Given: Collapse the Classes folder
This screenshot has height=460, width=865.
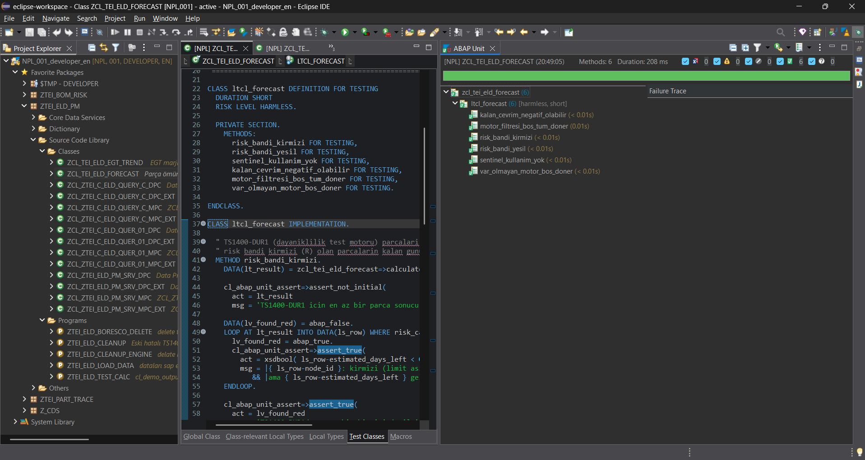Looking at the screenshot, I should click(42, 151).
